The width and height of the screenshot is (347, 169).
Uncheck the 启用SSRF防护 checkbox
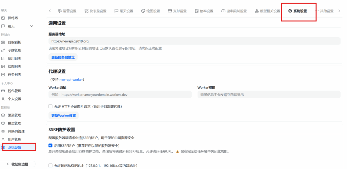[x=50, y=145]
